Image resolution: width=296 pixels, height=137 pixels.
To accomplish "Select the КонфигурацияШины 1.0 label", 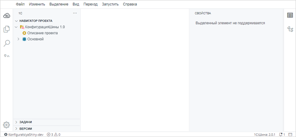I will click(45, 27).
